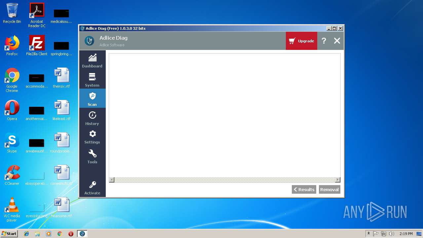Select the eyesjobs.png file icon
The width and height of the screenshot is (423, 238).
(x=37, y=210)
